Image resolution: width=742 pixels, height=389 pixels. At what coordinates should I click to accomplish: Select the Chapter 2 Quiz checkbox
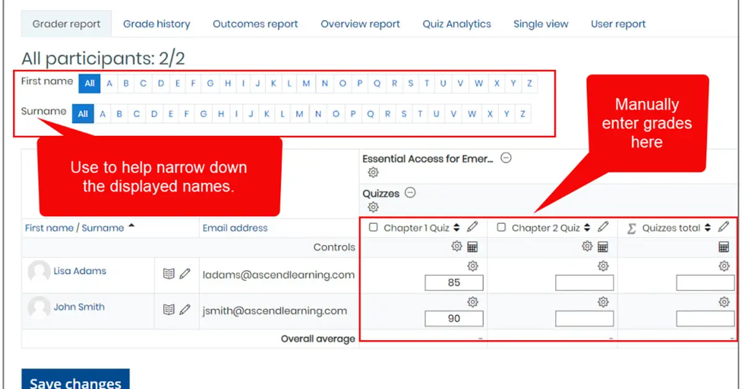pos(501,227)
